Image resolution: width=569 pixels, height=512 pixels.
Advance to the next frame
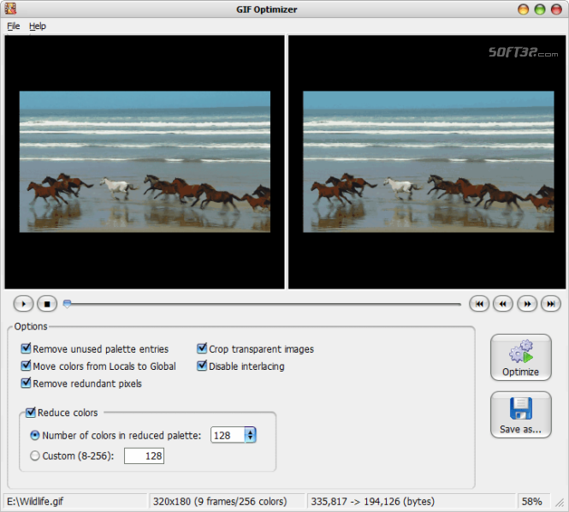527,304
